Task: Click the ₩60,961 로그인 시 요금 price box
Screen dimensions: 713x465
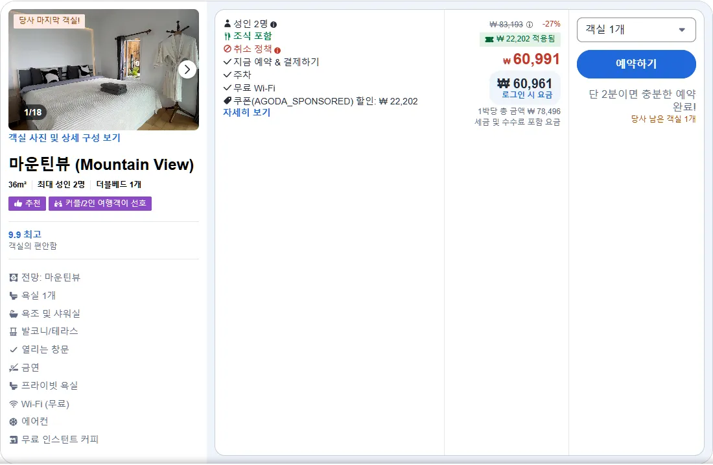Action: [525, 88]
